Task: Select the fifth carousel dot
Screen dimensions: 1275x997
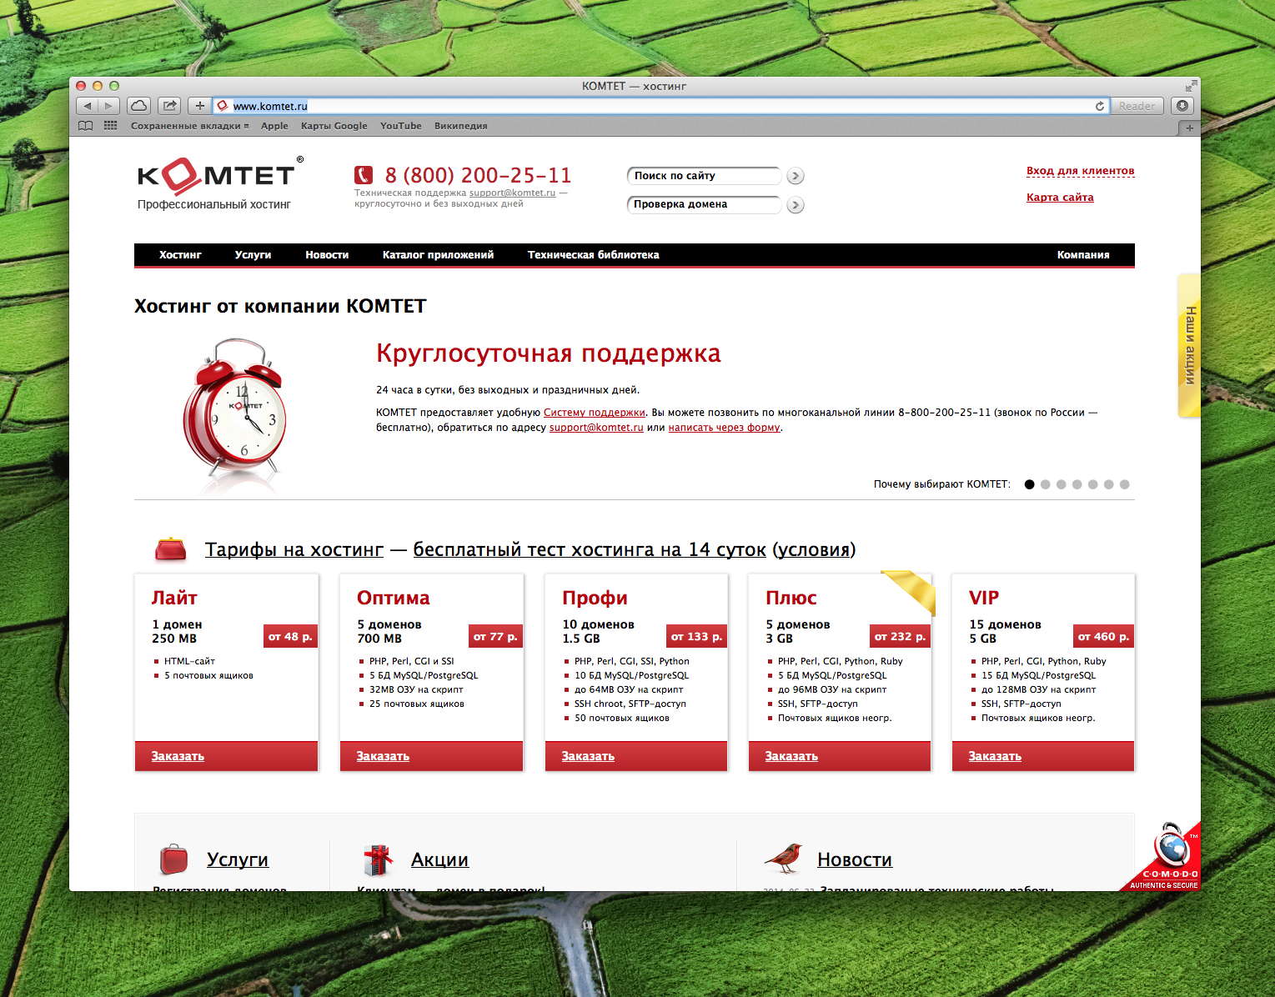Action: tap(1092, 484)
